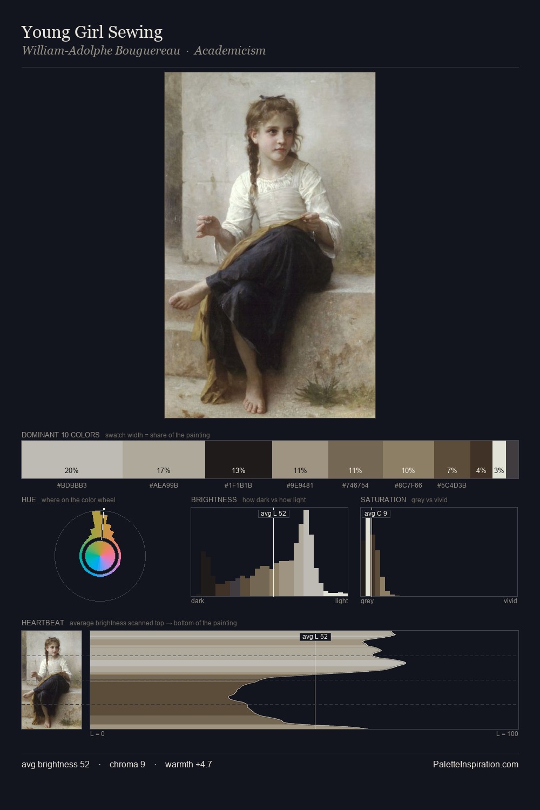Click the 11% swatch above the #746754 label

tap(355, 460)
